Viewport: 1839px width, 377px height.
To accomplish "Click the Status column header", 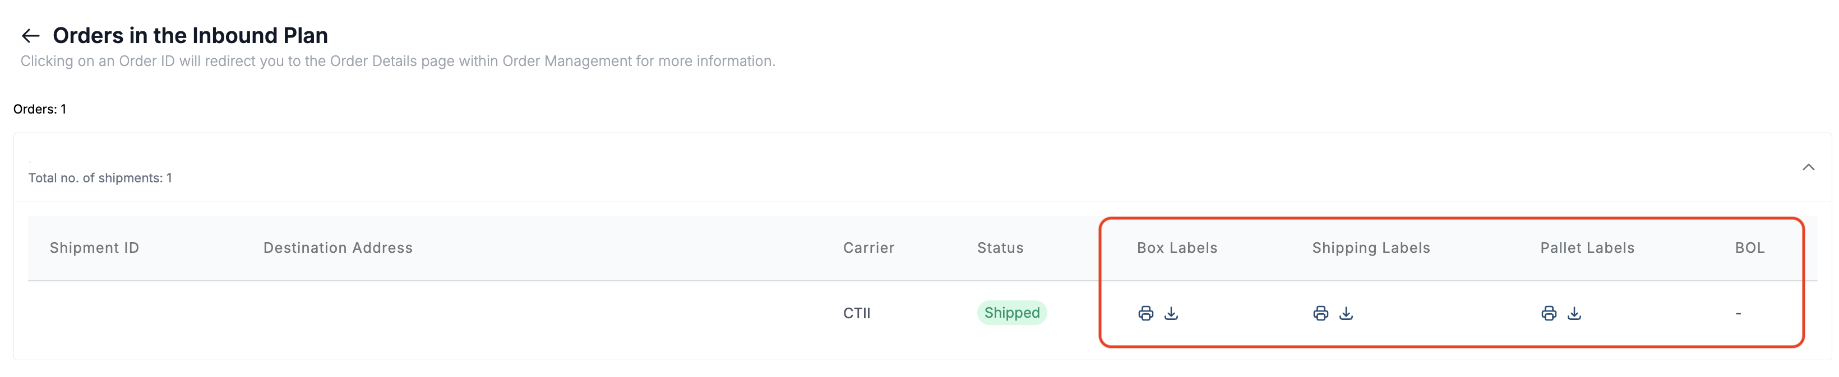I will [x=1000, y=248].
